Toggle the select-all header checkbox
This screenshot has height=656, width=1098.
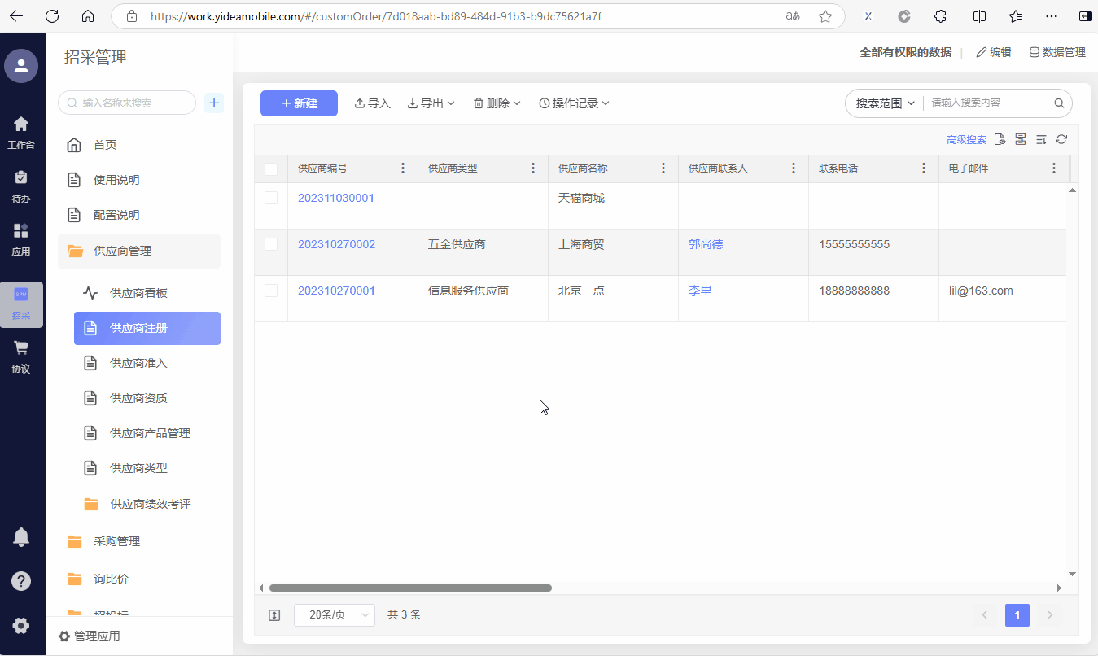[x=271, y=169]
